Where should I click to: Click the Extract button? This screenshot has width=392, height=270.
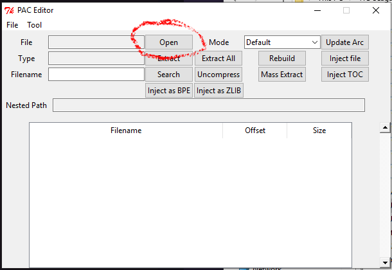click(169, 59)
